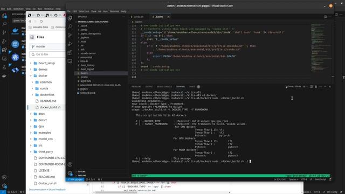Open Accounts icon in background VS Code window
The image size is (345, 194).
4,177
